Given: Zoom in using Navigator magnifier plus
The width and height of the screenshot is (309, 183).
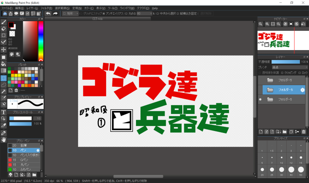Looking at the screenshot, I should [x=267, y=24].
